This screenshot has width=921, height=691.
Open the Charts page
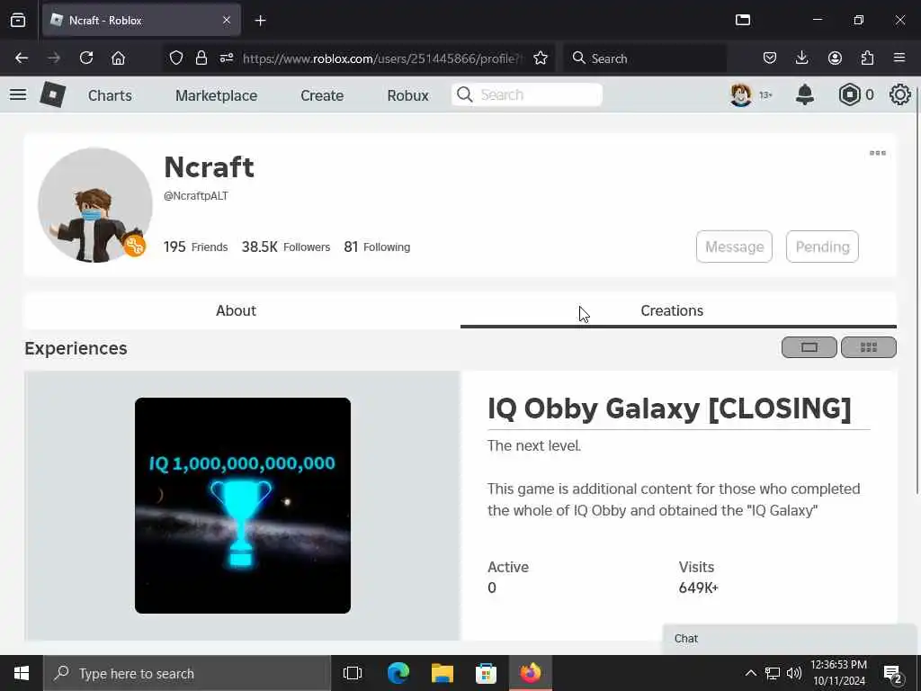pyautogui.click(x=110, y=95)
